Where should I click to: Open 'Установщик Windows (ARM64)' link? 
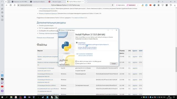(47, 86)
